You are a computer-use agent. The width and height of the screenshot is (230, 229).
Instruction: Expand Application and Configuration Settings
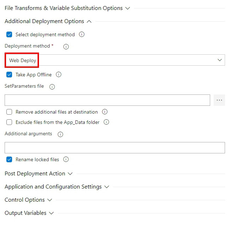pyautogui.click(x=57, y=187)
